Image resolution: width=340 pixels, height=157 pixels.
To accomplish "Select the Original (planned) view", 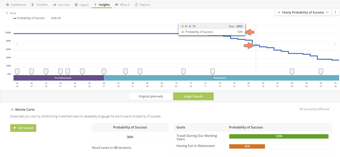I will (x=150, y=96).
